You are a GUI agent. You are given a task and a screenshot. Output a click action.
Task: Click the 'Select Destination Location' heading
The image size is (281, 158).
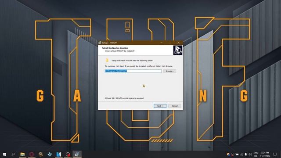pyautogui.click(x=115, y=48)
